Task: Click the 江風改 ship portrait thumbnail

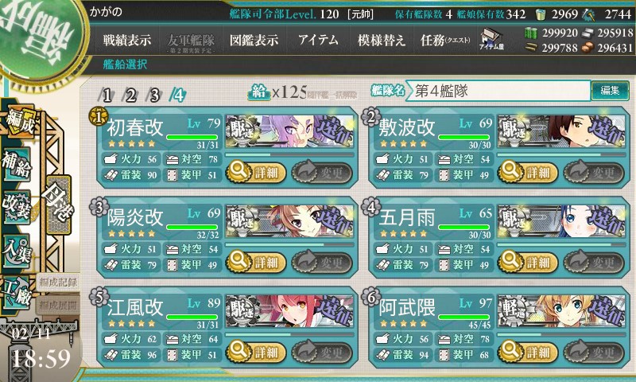Action: click(x=289, y=311)
